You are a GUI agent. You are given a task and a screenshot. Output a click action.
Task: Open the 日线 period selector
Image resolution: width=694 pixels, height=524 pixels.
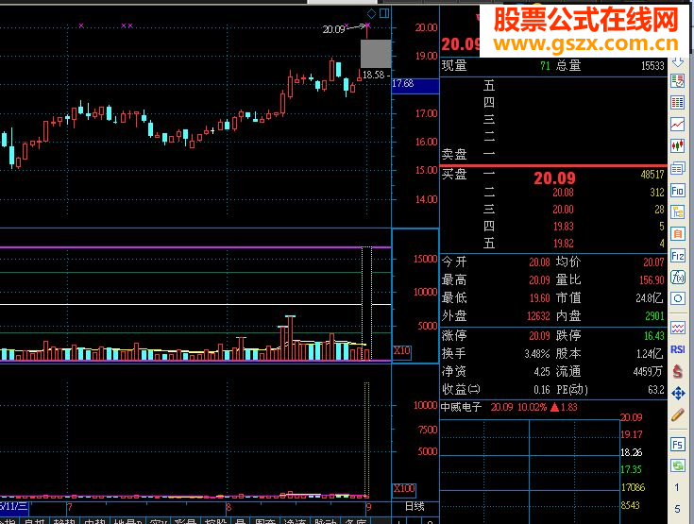[x=415, y=507]
